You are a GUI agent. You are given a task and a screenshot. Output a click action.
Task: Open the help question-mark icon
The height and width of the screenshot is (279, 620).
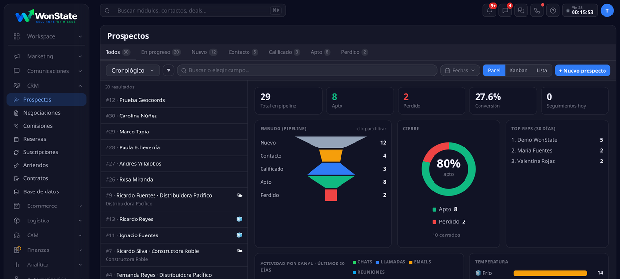click(x=553, y=10)
